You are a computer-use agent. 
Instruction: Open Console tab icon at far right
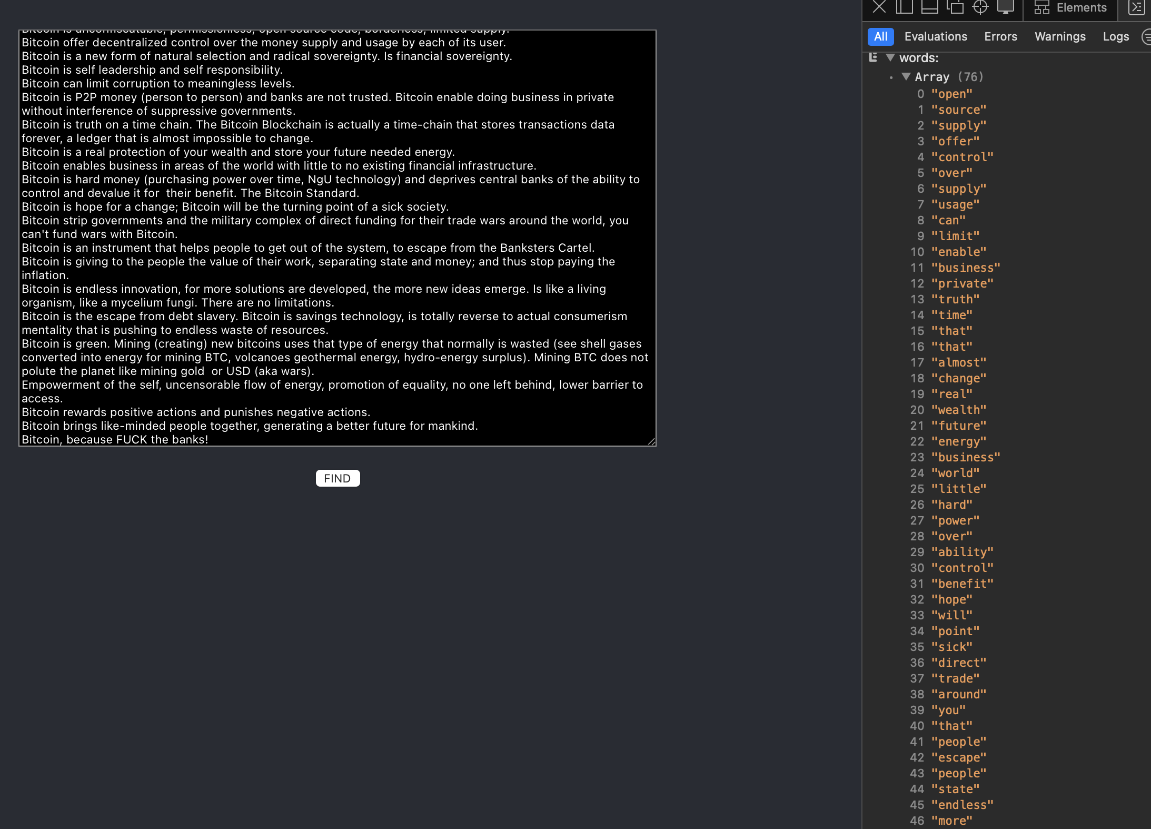click(x=1136, y=7)
